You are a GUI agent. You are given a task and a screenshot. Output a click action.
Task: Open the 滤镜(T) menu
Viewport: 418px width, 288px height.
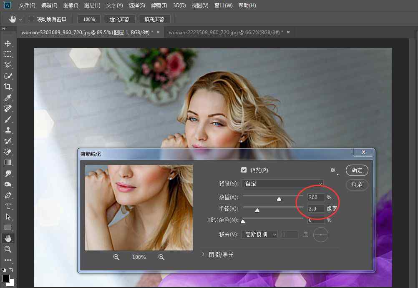(159, 5)
